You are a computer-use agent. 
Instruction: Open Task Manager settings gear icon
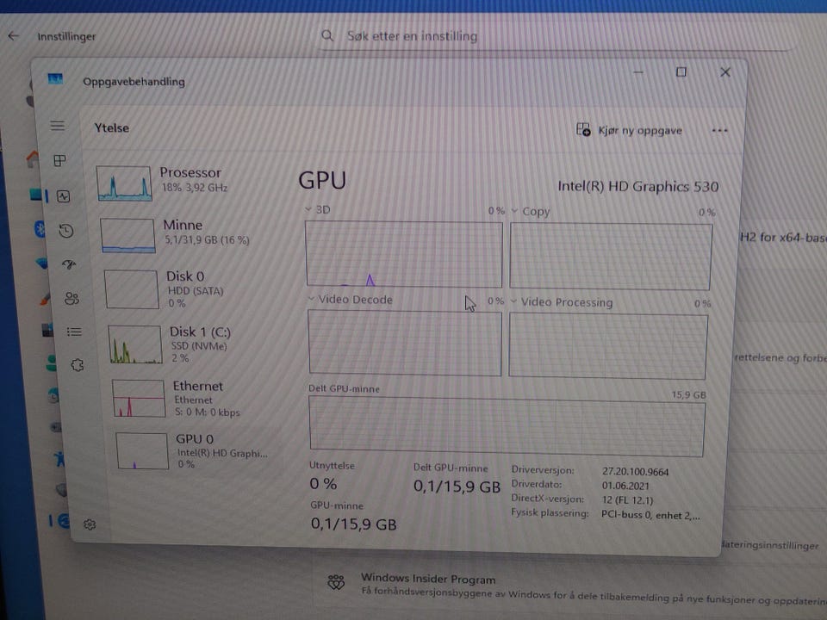click(x=90, y=524)
